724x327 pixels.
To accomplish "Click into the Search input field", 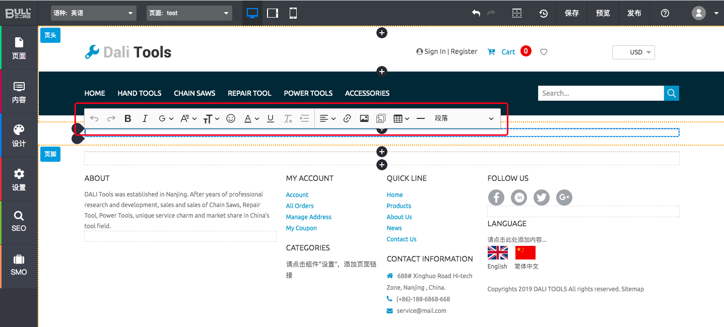I will point(601,93).
